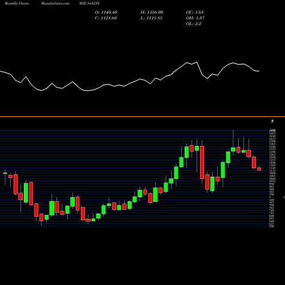This screenshot has width=285, height=285.
Task: Open the MunafaSutra.com watermark link
Action: pyautogui.click(x=55, y=3)
